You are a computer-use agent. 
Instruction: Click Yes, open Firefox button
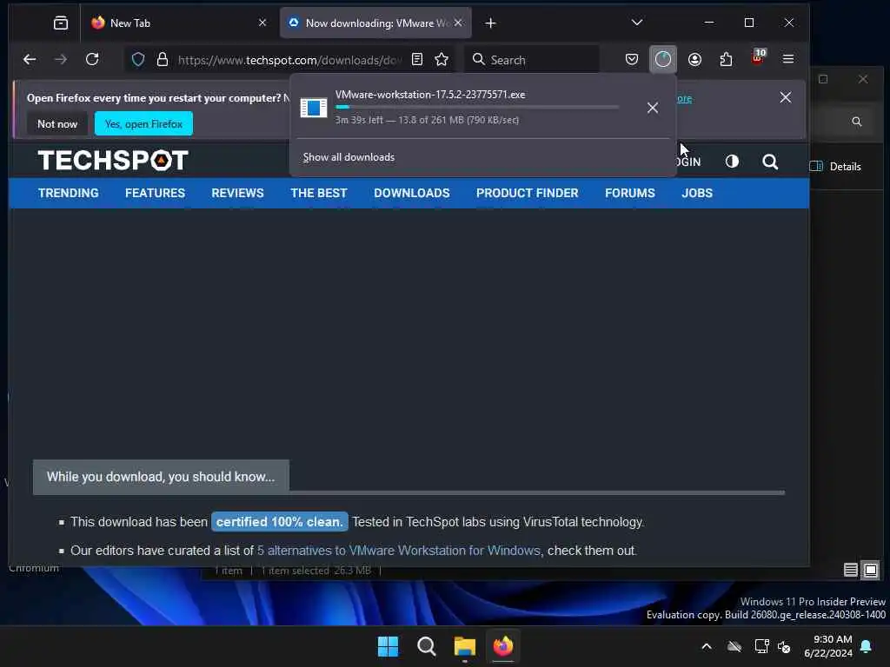pyautogui.click(x=143, y=123)
